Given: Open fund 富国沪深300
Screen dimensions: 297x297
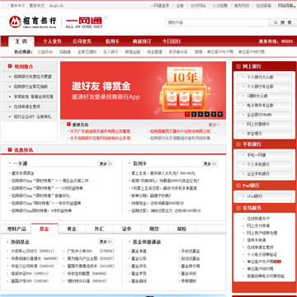Looking at the screenshot, I should click(30, 281).
